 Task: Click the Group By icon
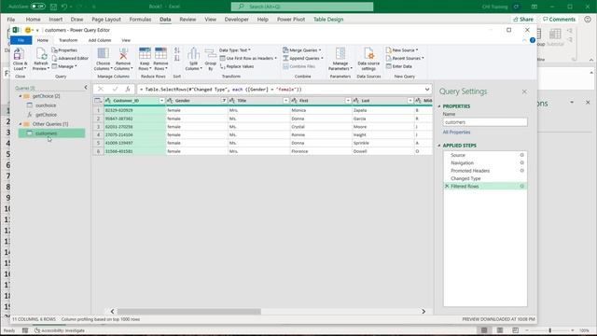tap(210, 54)
